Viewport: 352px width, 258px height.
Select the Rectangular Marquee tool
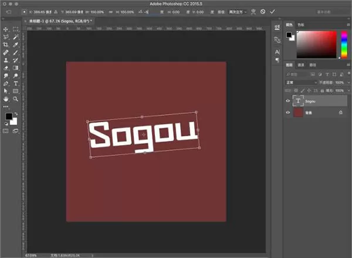[x=15, y=29]
